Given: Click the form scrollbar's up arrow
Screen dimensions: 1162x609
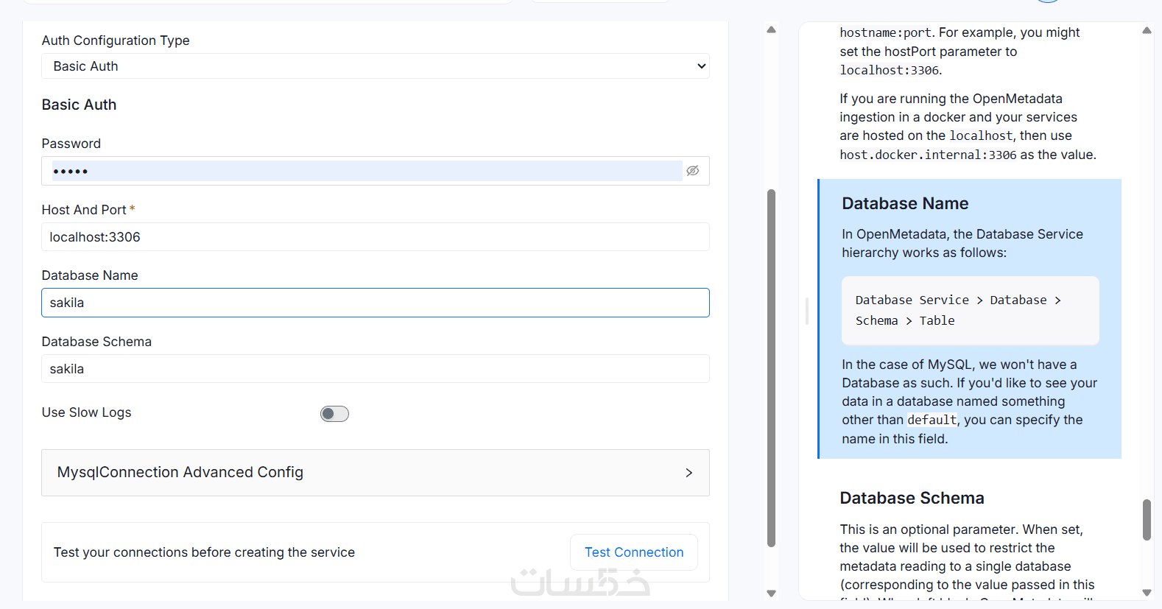Looking at the screenshot, I should [x=771, y=30].
